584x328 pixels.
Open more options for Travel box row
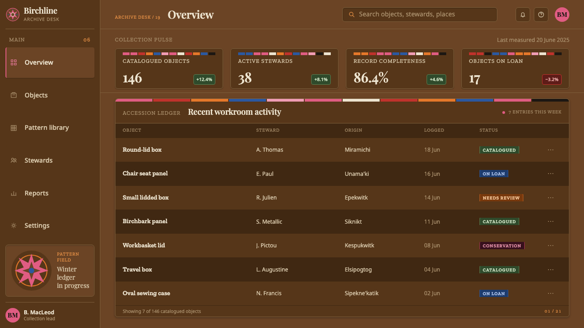[x=551, y=270]
